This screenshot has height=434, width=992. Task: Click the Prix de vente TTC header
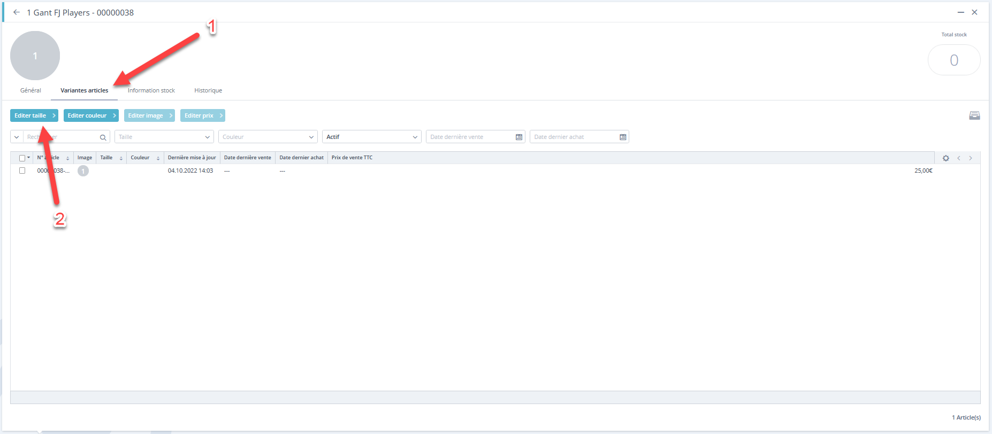coord(352,158)
